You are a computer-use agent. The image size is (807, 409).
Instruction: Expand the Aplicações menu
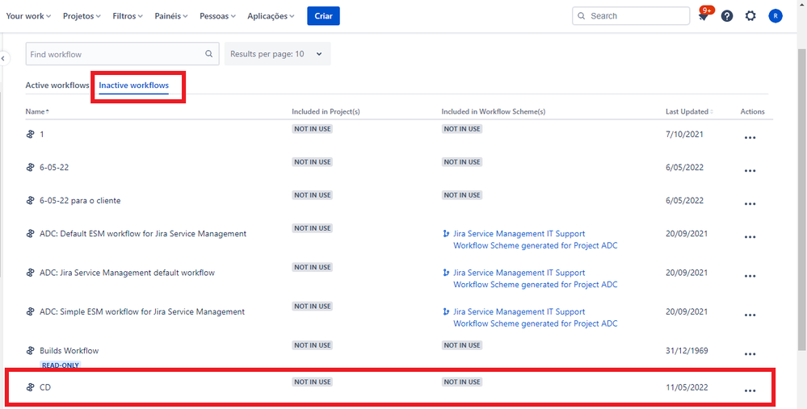click(x=271, y=16)
